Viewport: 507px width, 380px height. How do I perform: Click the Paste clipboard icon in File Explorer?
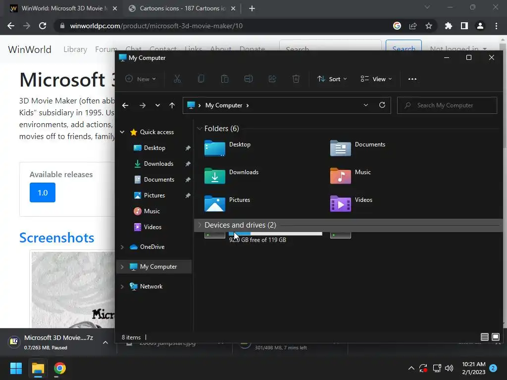point(225,79)
